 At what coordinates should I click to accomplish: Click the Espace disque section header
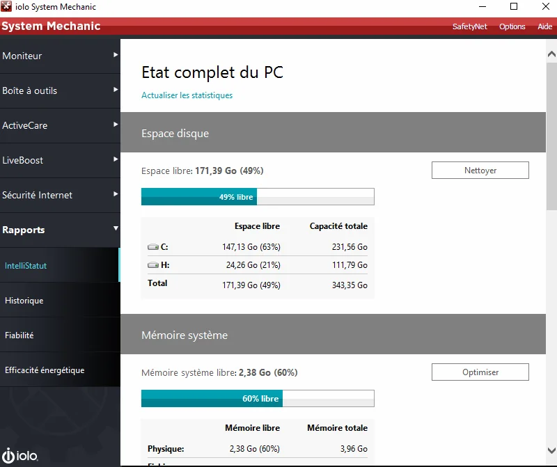tap(333, 132)
